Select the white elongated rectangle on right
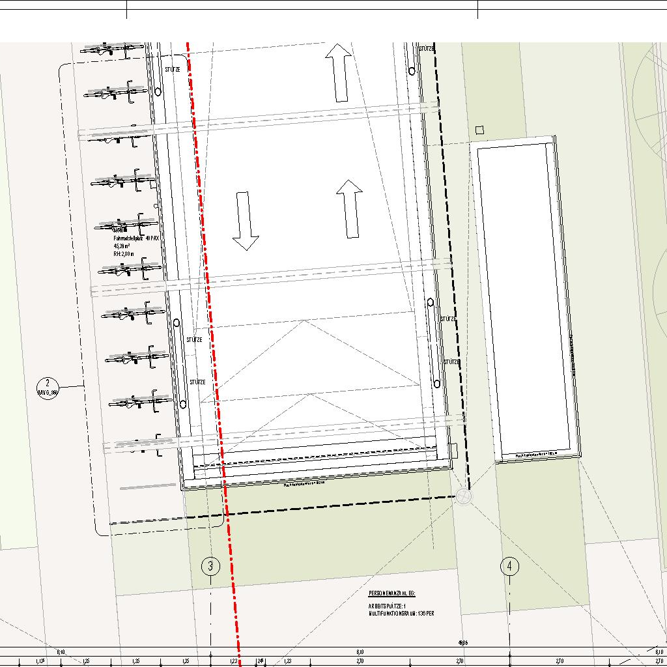Viewport: 667px width, 667px height. coord(526,299)
